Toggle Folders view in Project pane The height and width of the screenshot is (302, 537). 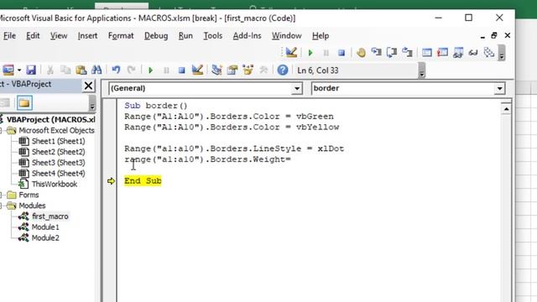click(x=24, y=102)
